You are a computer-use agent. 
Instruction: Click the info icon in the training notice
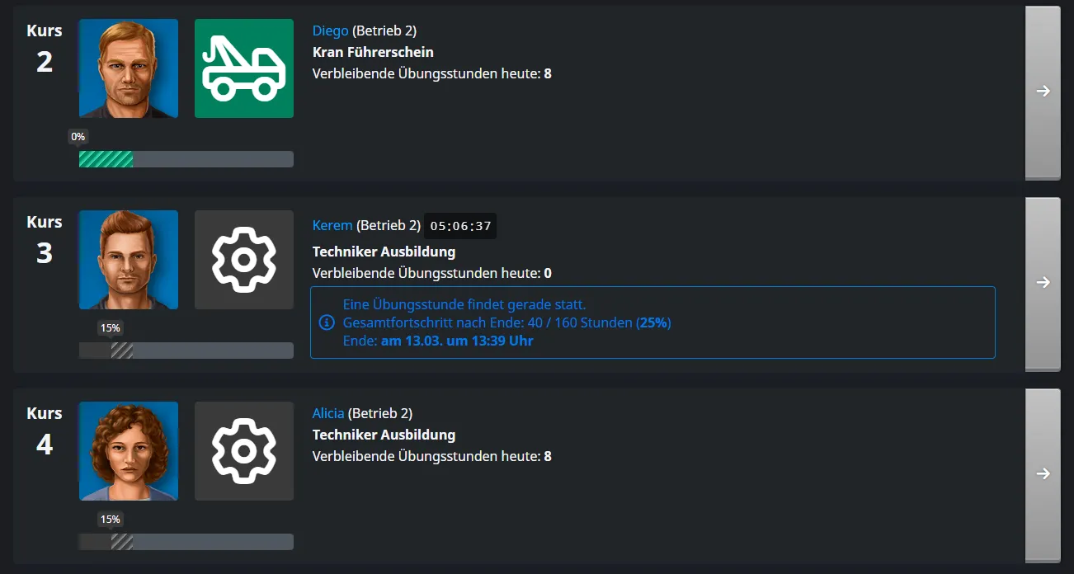point(327,322)
